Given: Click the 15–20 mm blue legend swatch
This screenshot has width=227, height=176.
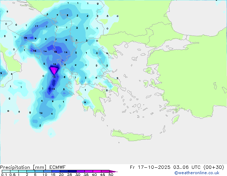Looking at the screenshot, I should point(55,171).
